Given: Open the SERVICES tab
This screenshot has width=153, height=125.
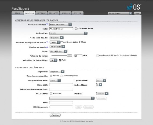Looking at the screenshot, I should (65, 13).
